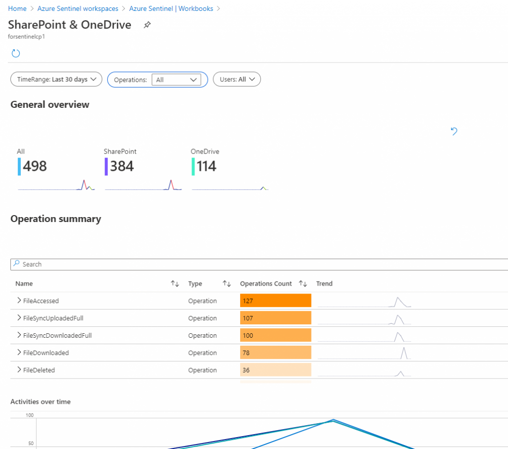The image size is (508, 449).
Task: Click the Name column header
Action: 24,284
